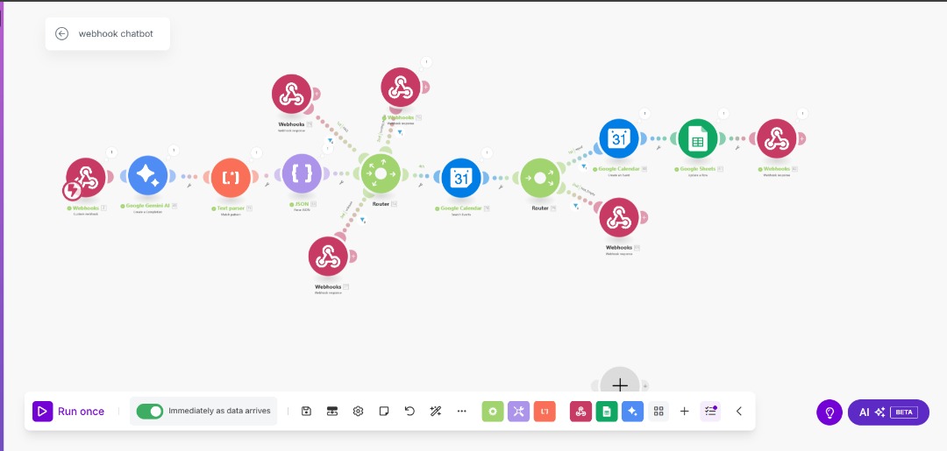Image resolution: width=947 pixels, height=451 pixels.
Task: Click the 'JSON' module label
Action: [x=302, y=205]
